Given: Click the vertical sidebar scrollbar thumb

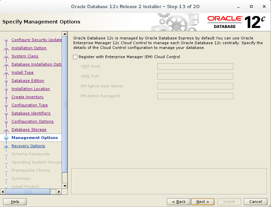Looking at the screenshot, I should point(65,104).
